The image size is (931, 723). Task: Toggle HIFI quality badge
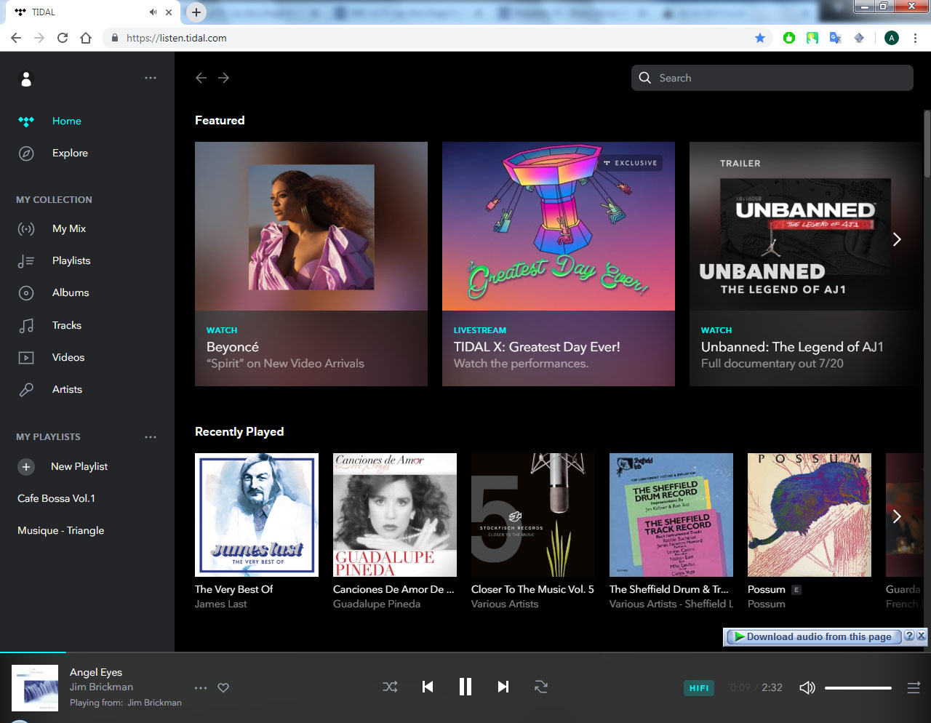click(x=699, y=688)
